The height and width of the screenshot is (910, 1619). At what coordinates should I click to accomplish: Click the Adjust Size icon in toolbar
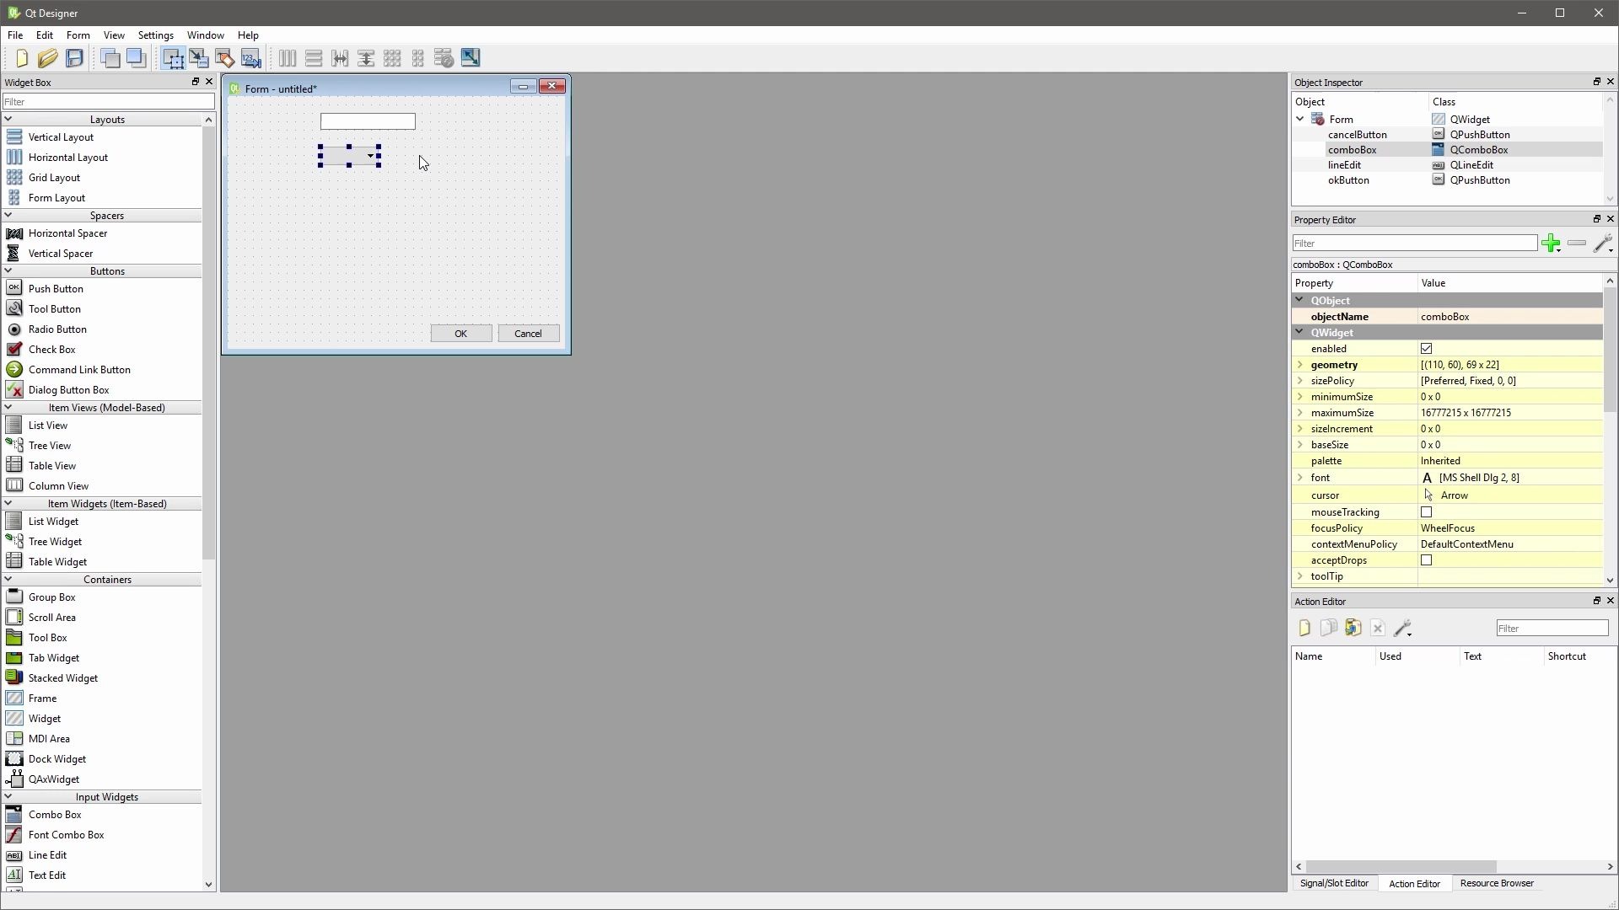coord(471,58)
